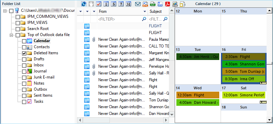The width and height of the screenshot is (273, 124).
Task: Open the second column header dropdown arrow
Action: [87, 12]
